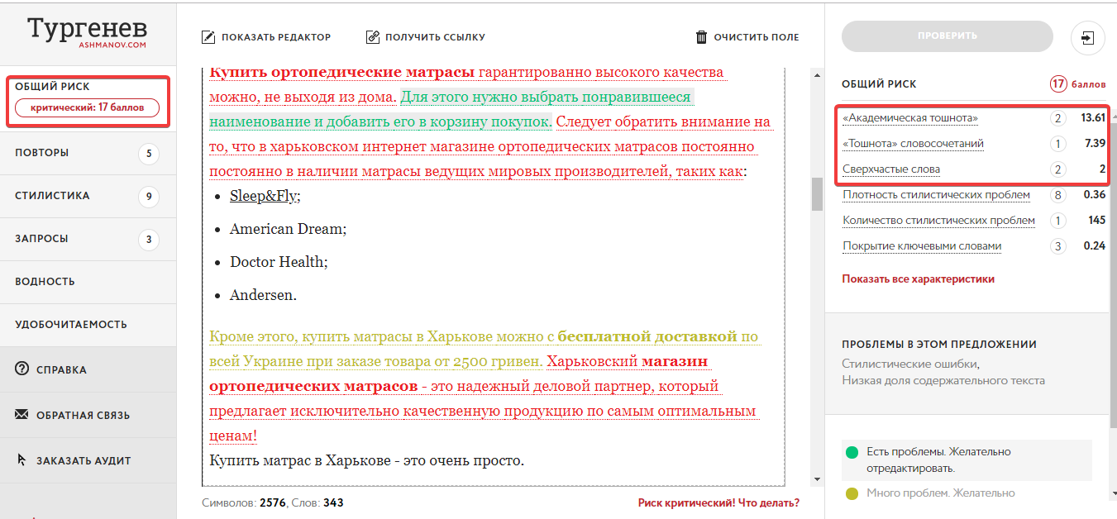
Task: Open the Стилистика section
Action: 88,196
